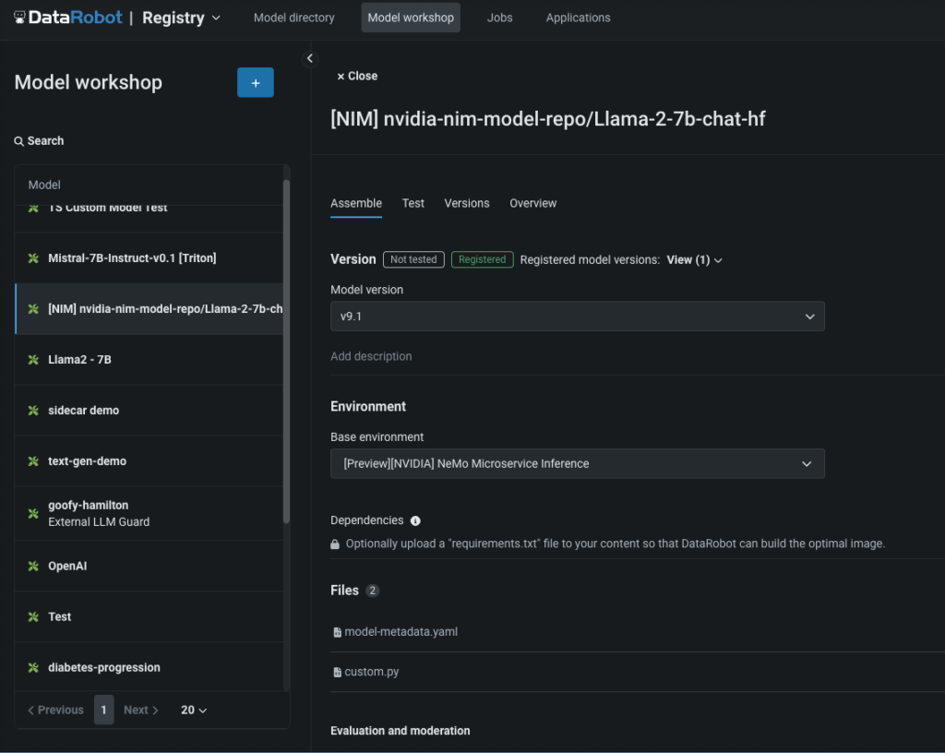This screenshot has height=753, width=945.
Task: Click the blue plus add model button
Action: 255,82
